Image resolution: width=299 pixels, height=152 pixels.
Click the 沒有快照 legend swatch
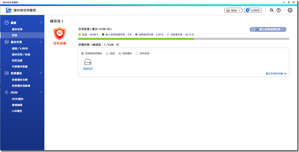point(137,53)
